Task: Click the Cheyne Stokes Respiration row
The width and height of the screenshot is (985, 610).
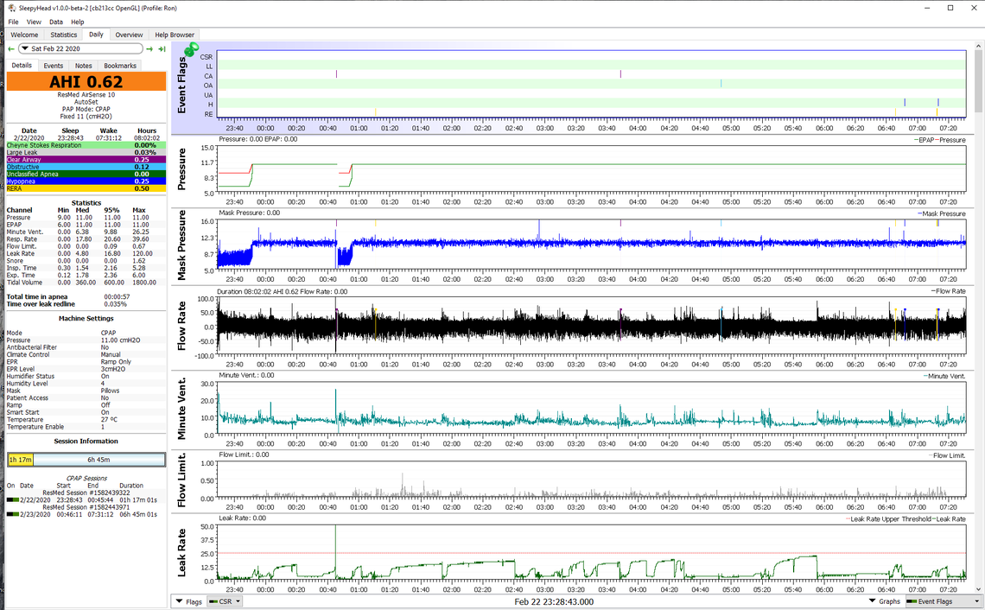Action: [86, 145]
